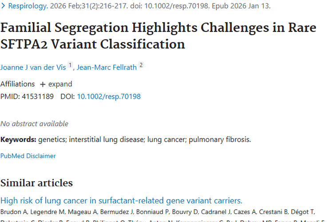The image size is (333, 222).
Task: Open the PubMed Disclaimer link
Action: point(28,156)
